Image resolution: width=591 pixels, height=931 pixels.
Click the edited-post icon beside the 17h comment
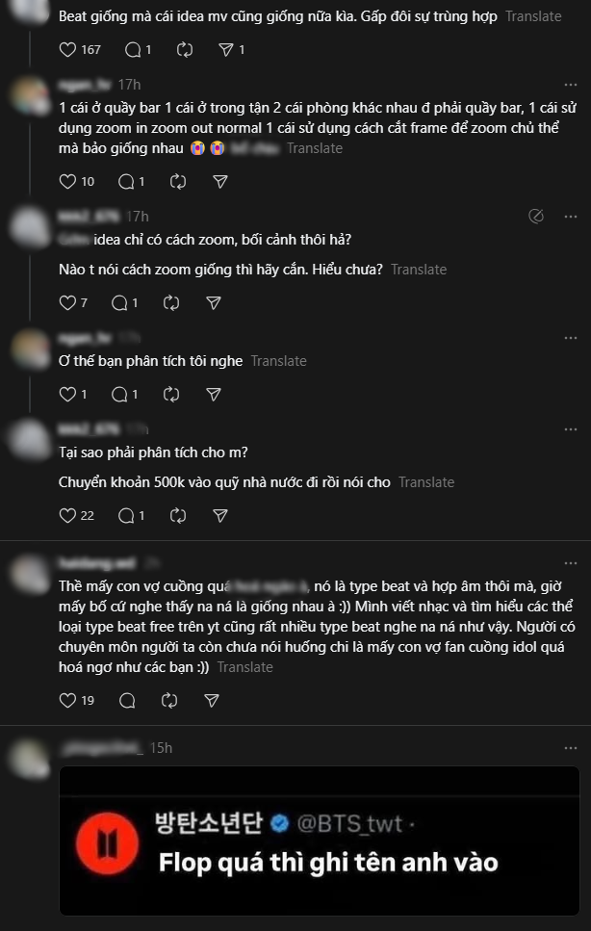[x=537, y=217]
